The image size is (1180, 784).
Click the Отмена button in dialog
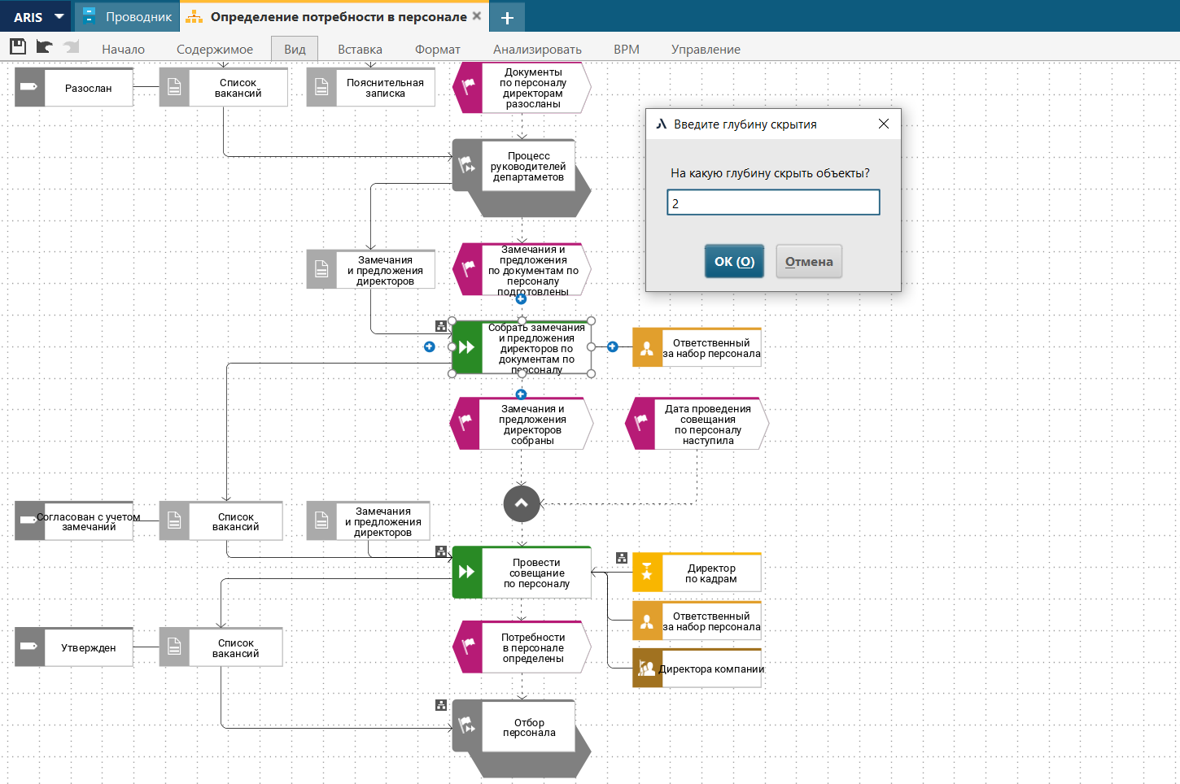tap(809, 261)
